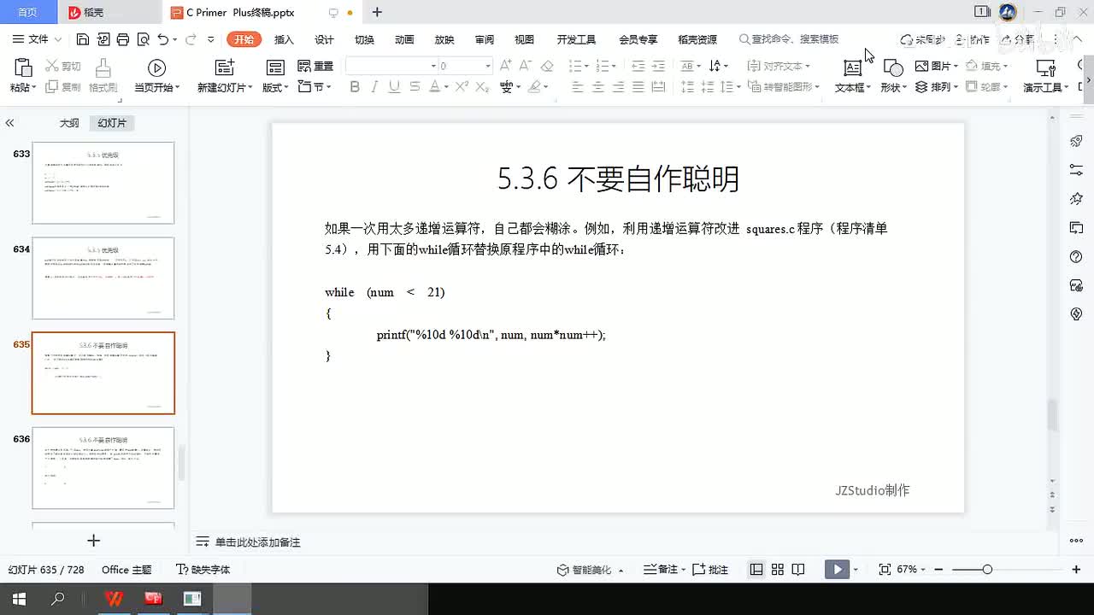Open font color A swatch
The image size is (1094, 615).
[x=434, y=86]
